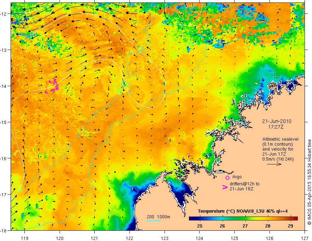
Task: Click the longitude axis label 119
Action: click(25, 238)
